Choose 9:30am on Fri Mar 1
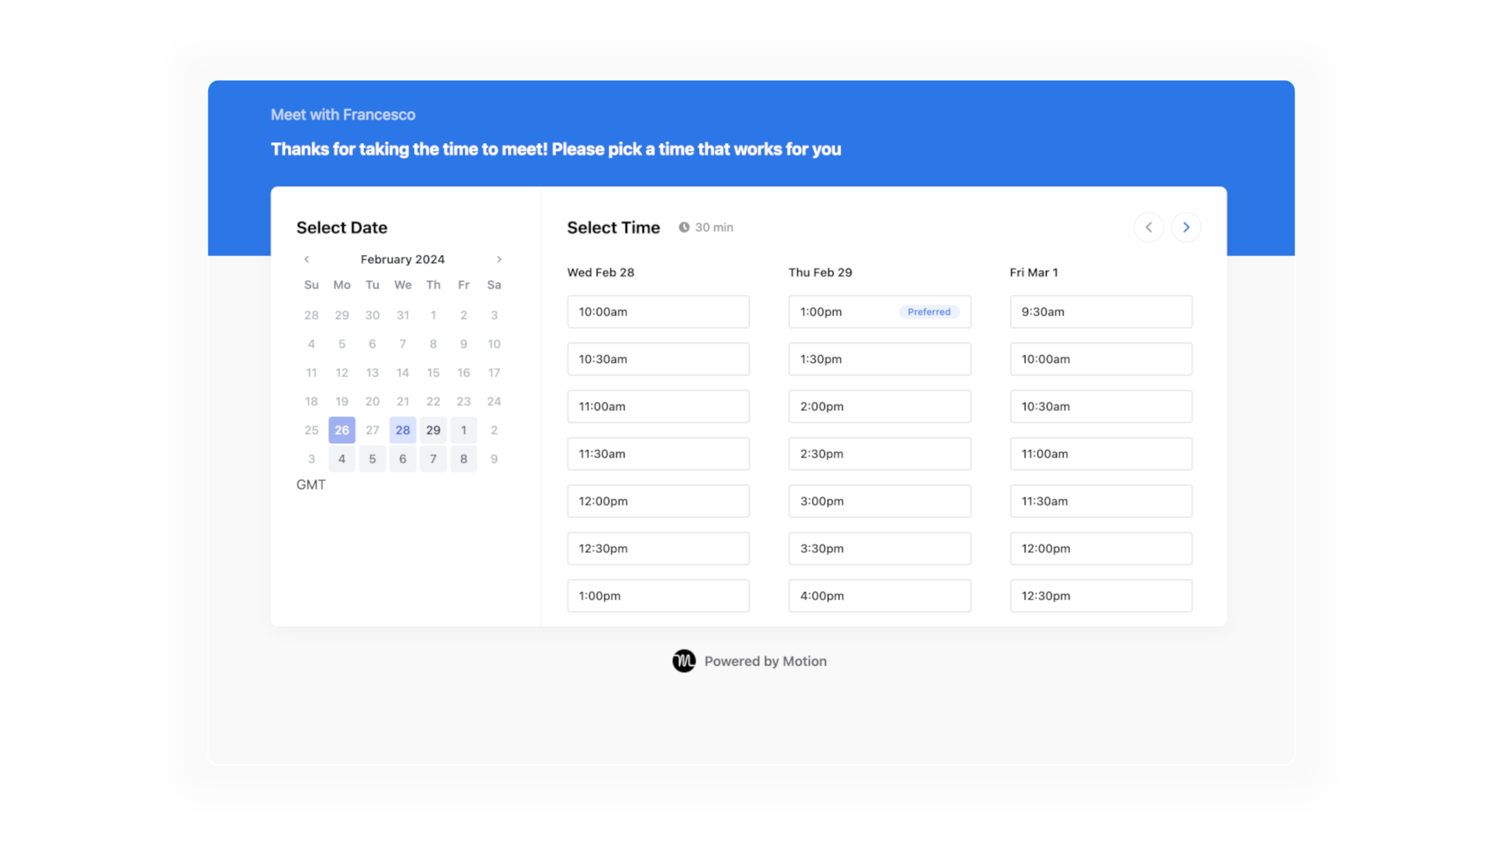Image resolution: width=1503 pixels, height=845 pixels. 1101,311
